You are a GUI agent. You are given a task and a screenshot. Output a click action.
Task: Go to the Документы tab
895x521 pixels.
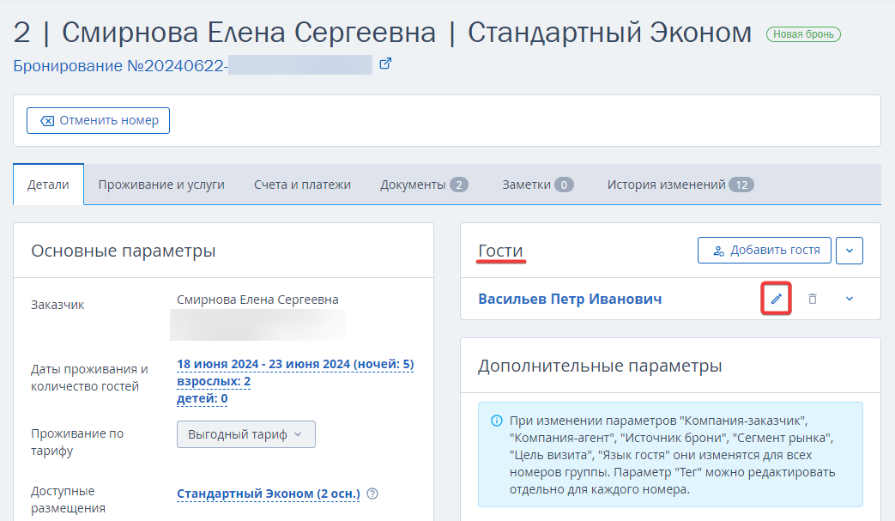[x=424, y=185]
